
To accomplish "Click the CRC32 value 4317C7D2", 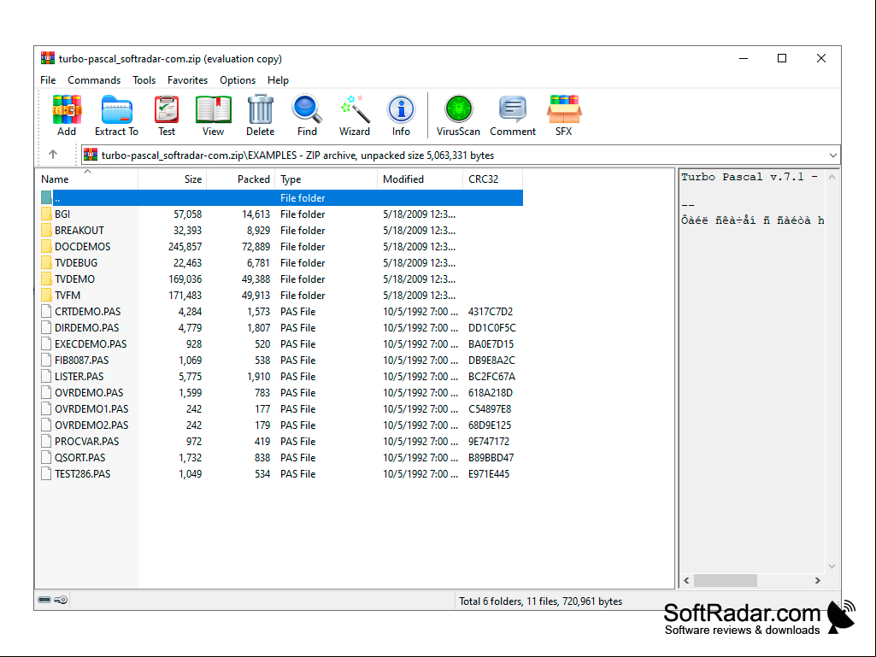I will coord(490,311).
